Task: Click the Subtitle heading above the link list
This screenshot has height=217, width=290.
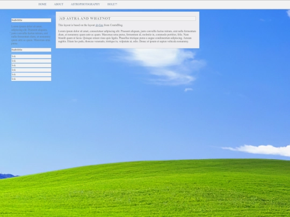Action: (31, 50)
